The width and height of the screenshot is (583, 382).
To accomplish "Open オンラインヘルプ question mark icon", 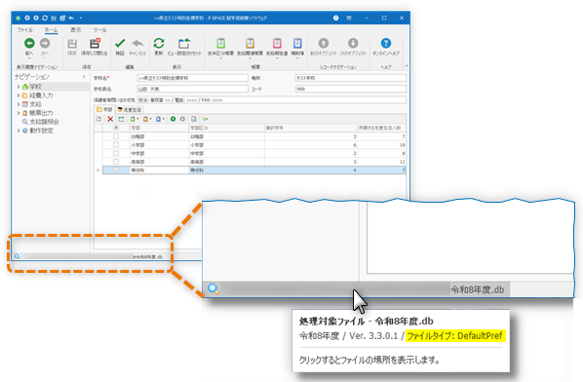I will [x=386, y=43].
